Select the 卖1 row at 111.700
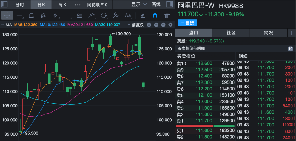This screenshot has width=296, height=141. tap(205, 121)
